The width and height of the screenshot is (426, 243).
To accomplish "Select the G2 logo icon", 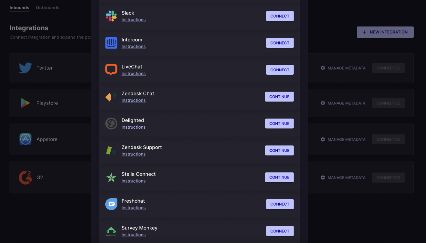I will point(25,177).
